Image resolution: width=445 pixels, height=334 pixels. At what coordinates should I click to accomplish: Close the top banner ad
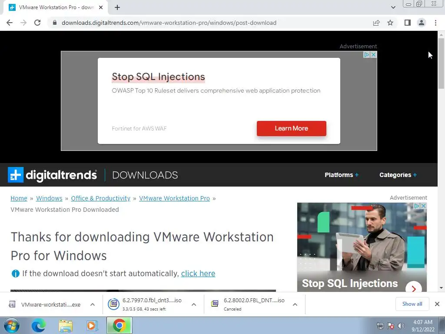click(374, 54)
